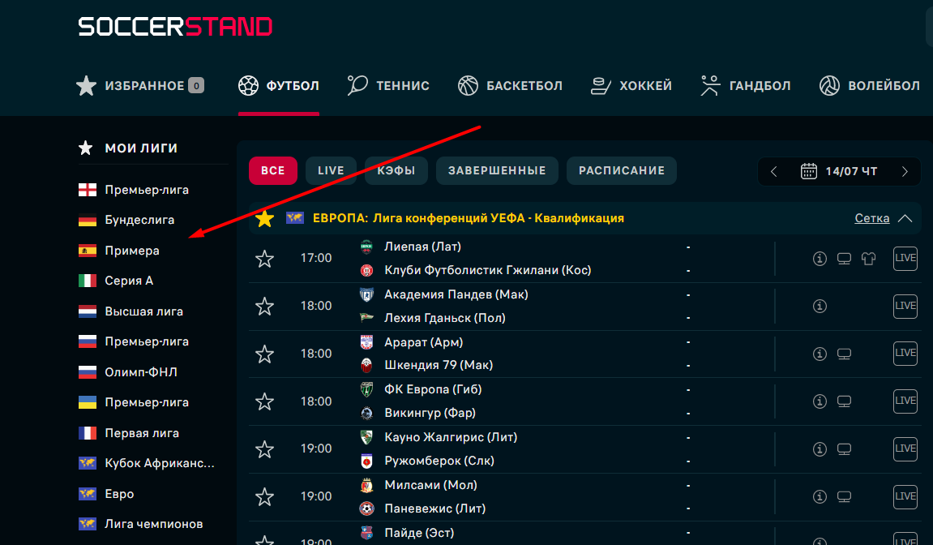Image resolution: width=933 pixels, height=545 pixels.
Task: Click team name Ружомберок (Слк)
Action: [x=439, y=461]
